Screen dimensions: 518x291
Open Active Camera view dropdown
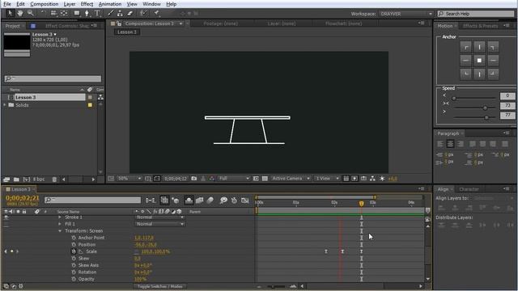291,179
